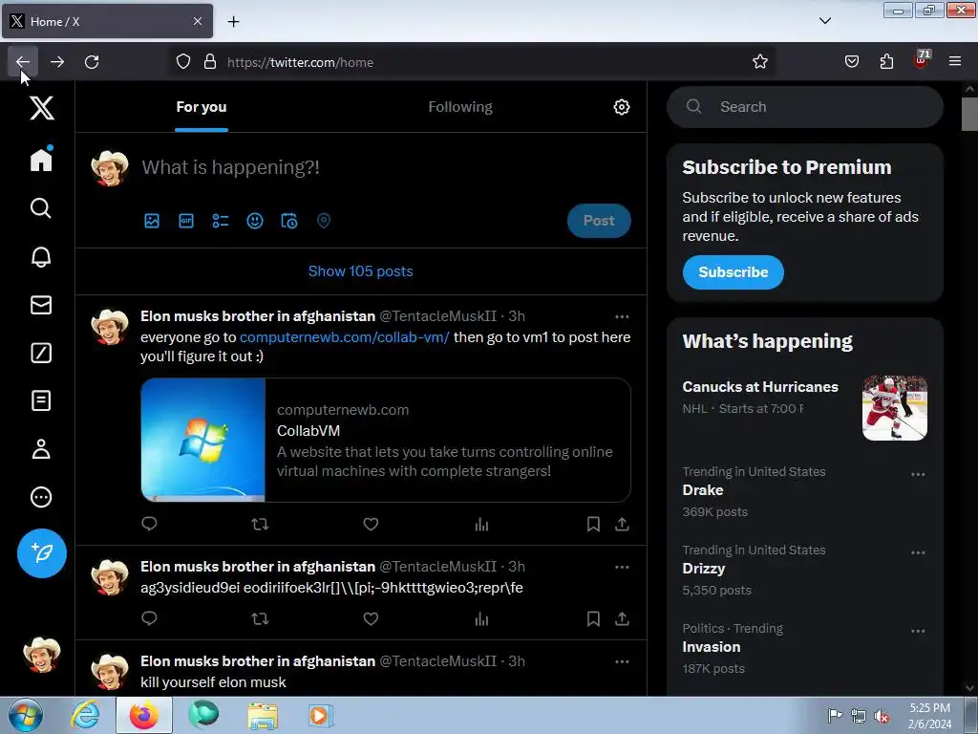Switch to the For you tab
978x734 pixels.
point(202,107)
